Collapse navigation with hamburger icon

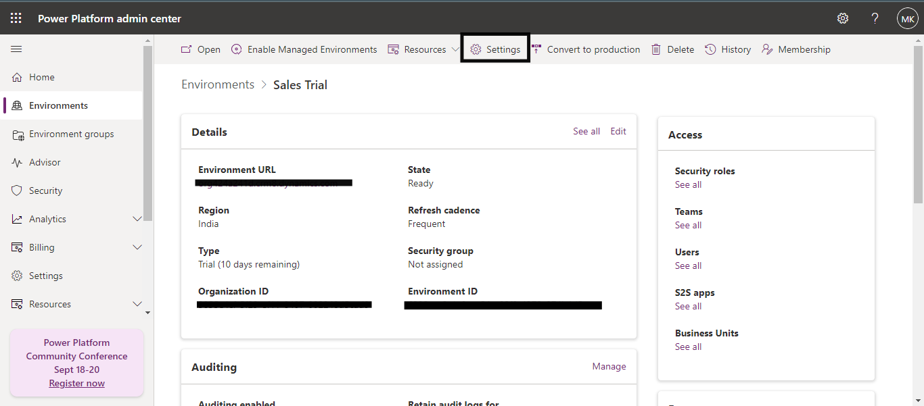(x=16, y=49)
